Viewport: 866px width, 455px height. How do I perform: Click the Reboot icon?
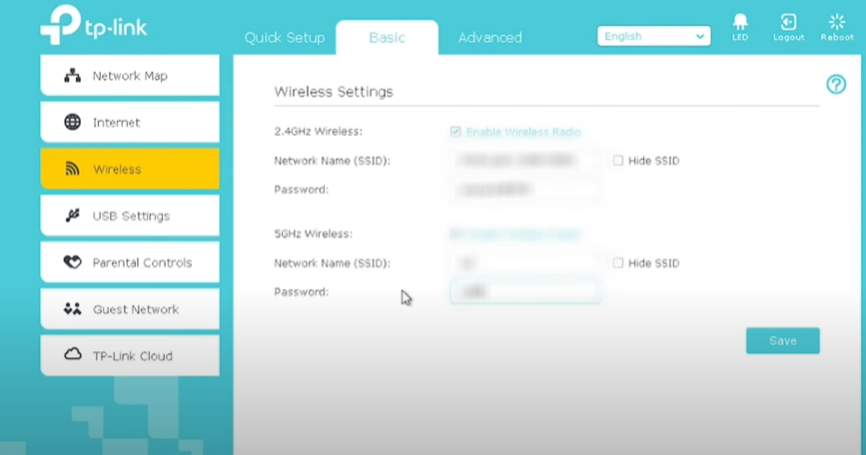837,22
